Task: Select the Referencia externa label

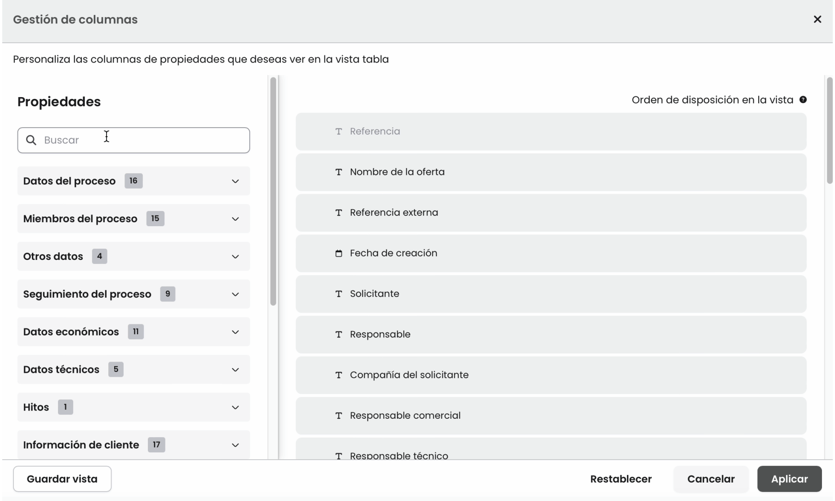Action: coord(394,213)
